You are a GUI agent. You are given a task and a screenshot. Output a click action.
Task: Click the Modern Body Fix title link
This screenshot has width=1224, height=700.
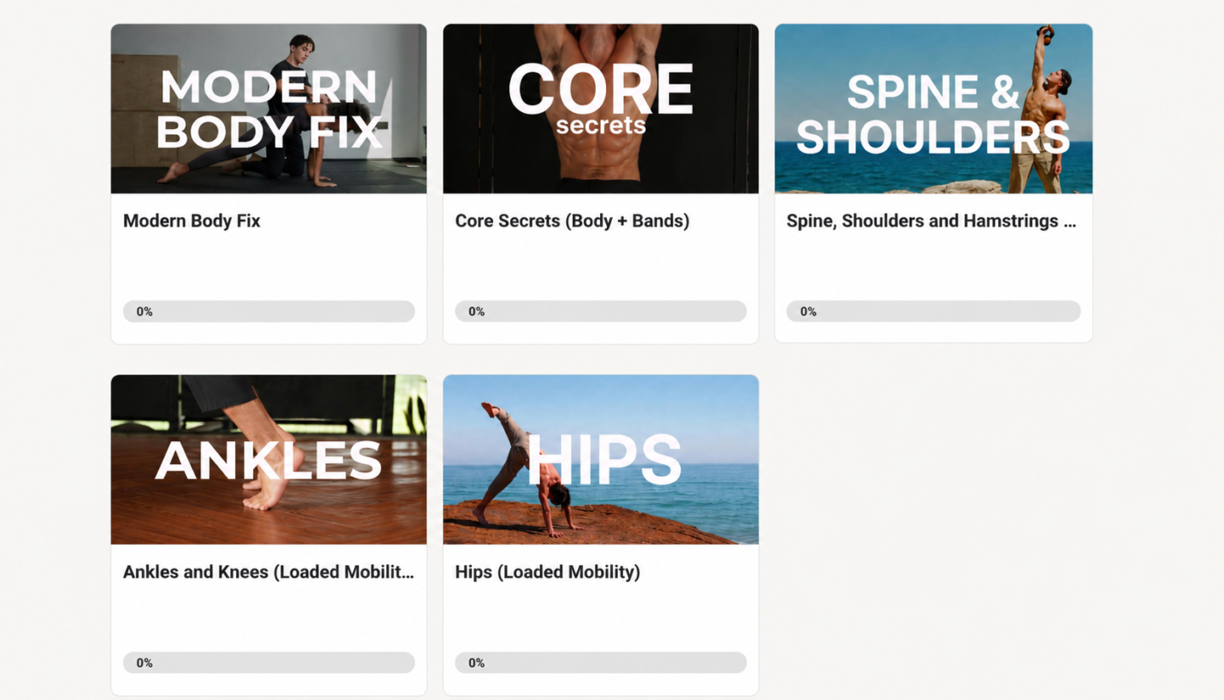coord(192,221)
